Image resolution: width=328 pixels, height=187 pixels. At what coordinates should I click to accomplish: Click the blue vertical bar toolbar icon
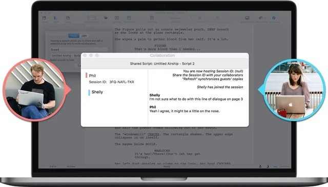[55, 18]
